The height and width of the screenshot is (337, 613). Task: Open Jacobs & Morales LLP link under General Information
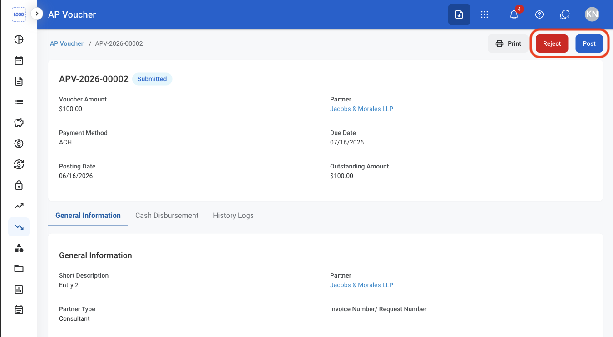coord(361,285)
